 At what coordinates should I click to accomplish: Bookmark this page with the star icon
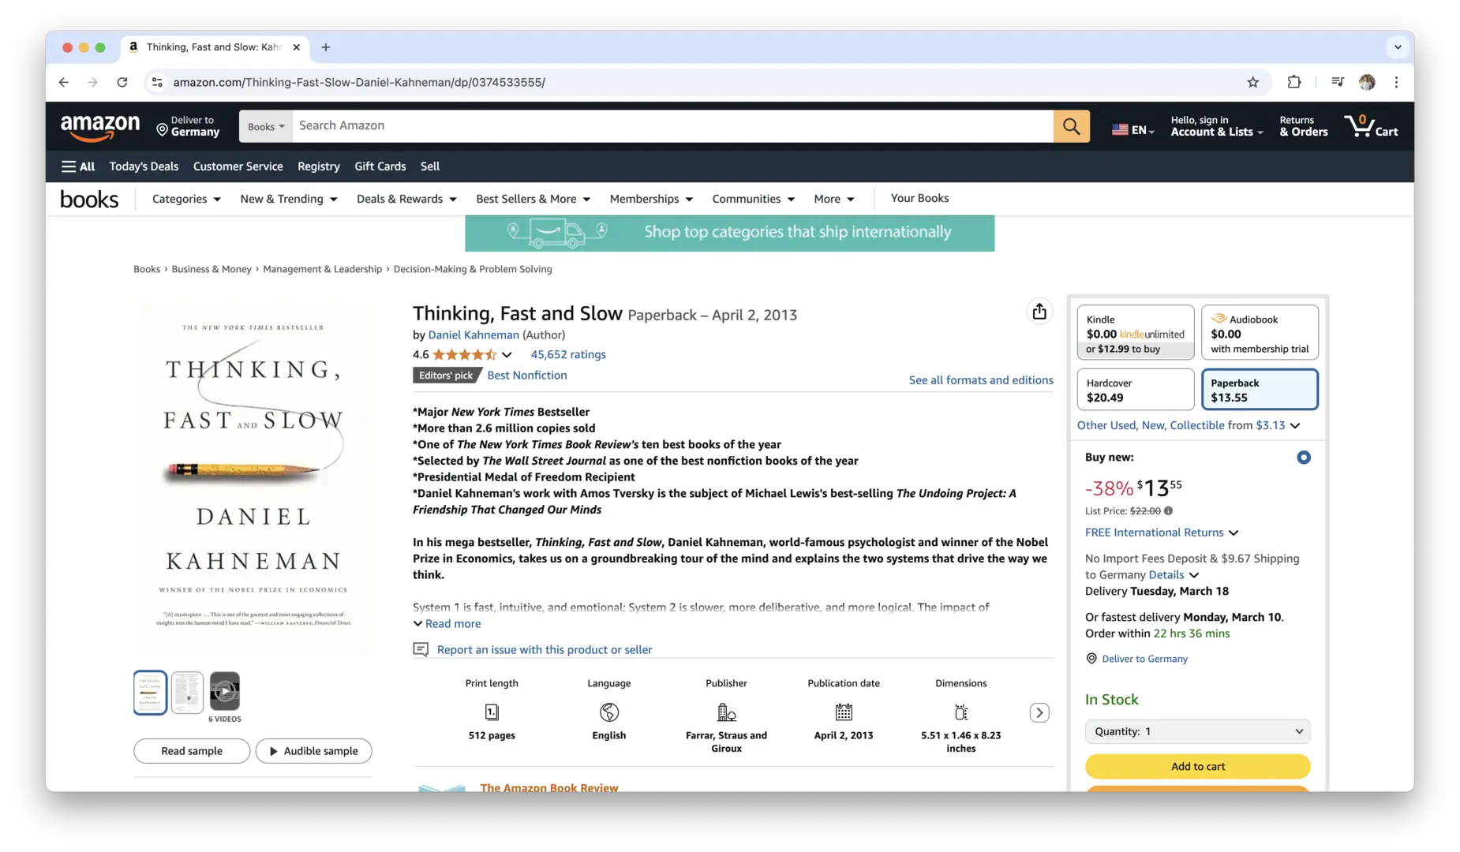pos(1252,82)
